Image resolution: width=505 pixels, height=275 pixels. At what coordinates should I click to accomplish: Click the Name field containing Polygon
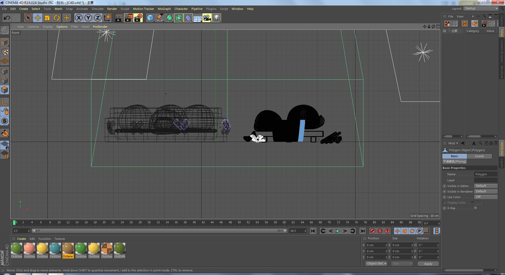click(x=486, y=174)
